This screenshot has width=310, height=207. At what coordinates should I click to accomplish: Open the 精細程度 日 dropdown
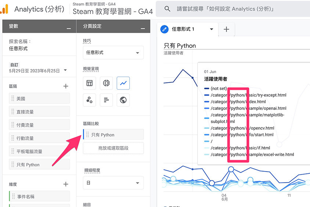point(113,183)
